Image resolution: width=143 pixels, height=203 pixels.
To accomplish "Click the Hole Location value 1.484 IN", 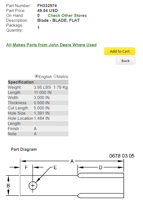I will (42, 118).
